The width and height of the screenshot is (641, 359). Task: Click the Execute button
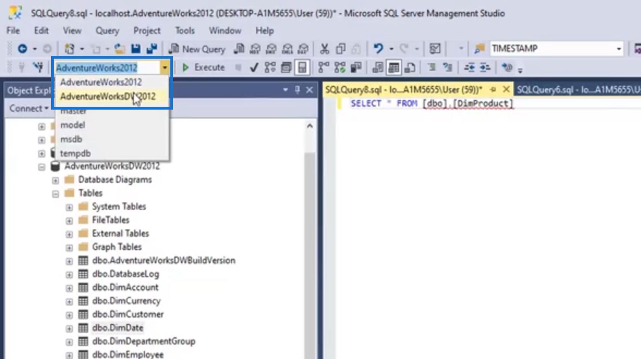[x=203, y=67]
